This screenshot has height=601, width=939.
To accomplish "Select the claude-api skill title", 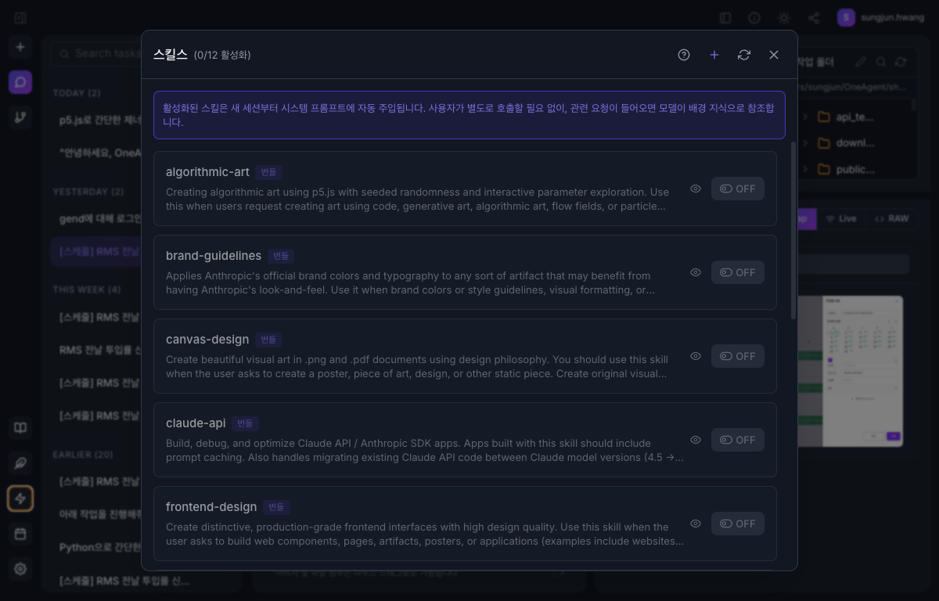I will (x=196, y=423).
